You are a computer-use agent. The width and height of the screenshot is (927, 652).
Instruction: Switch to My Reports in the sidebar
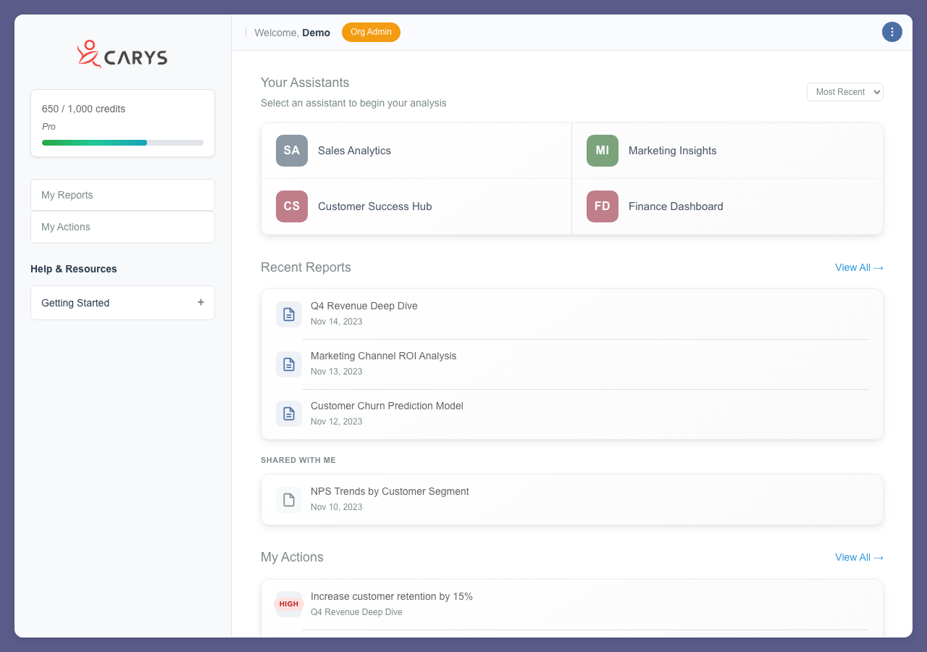(x=122, y=194)
